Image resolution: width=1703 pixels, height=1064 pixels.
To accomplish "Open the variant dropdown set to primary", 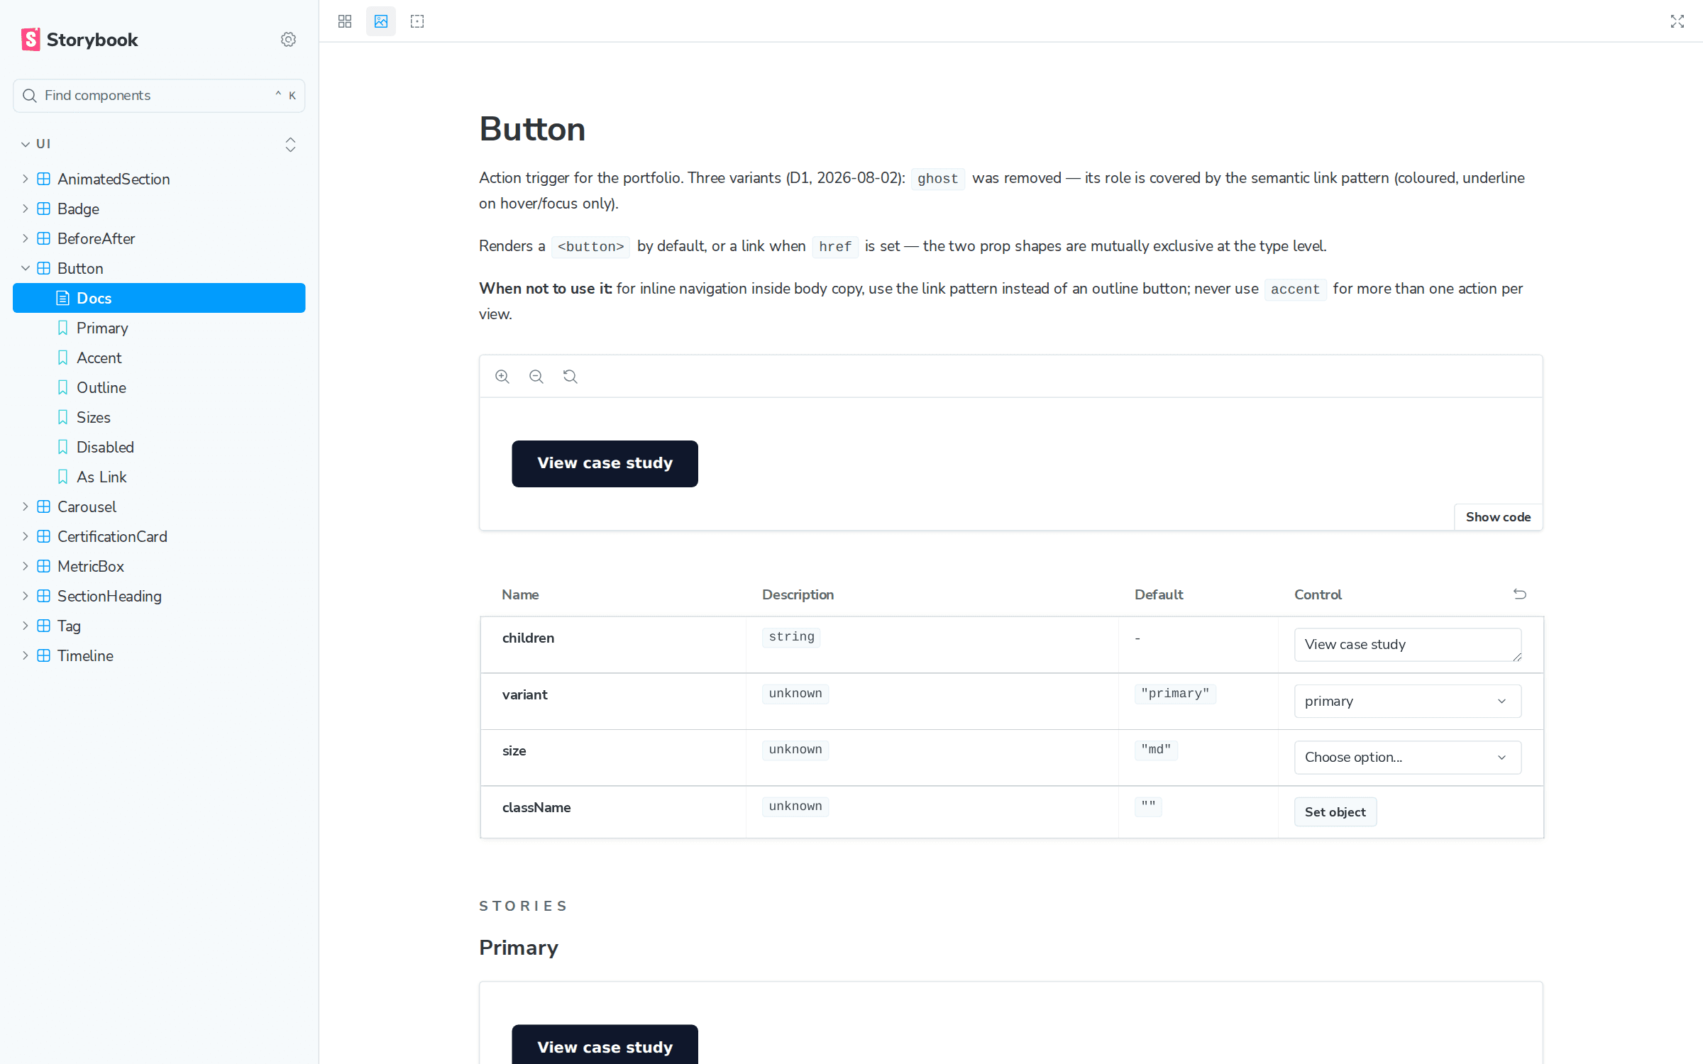I will [1408, 701].
